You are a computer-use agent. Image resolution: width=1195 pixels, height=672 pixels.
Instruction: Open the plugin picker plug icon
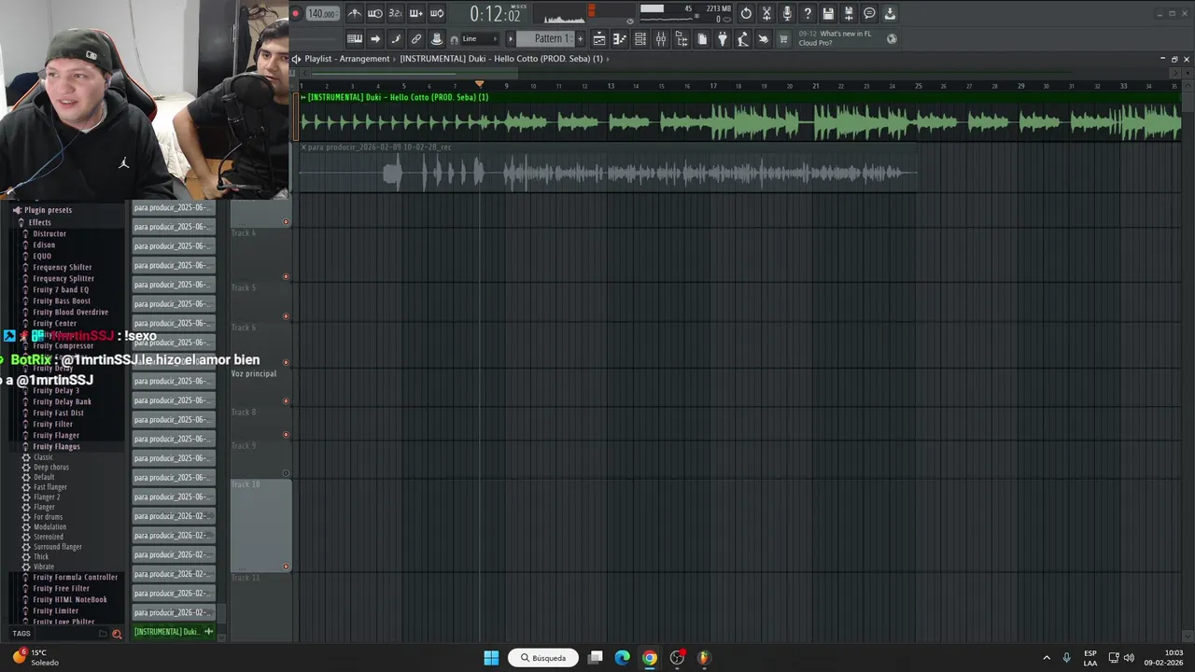tap(723, 38)
